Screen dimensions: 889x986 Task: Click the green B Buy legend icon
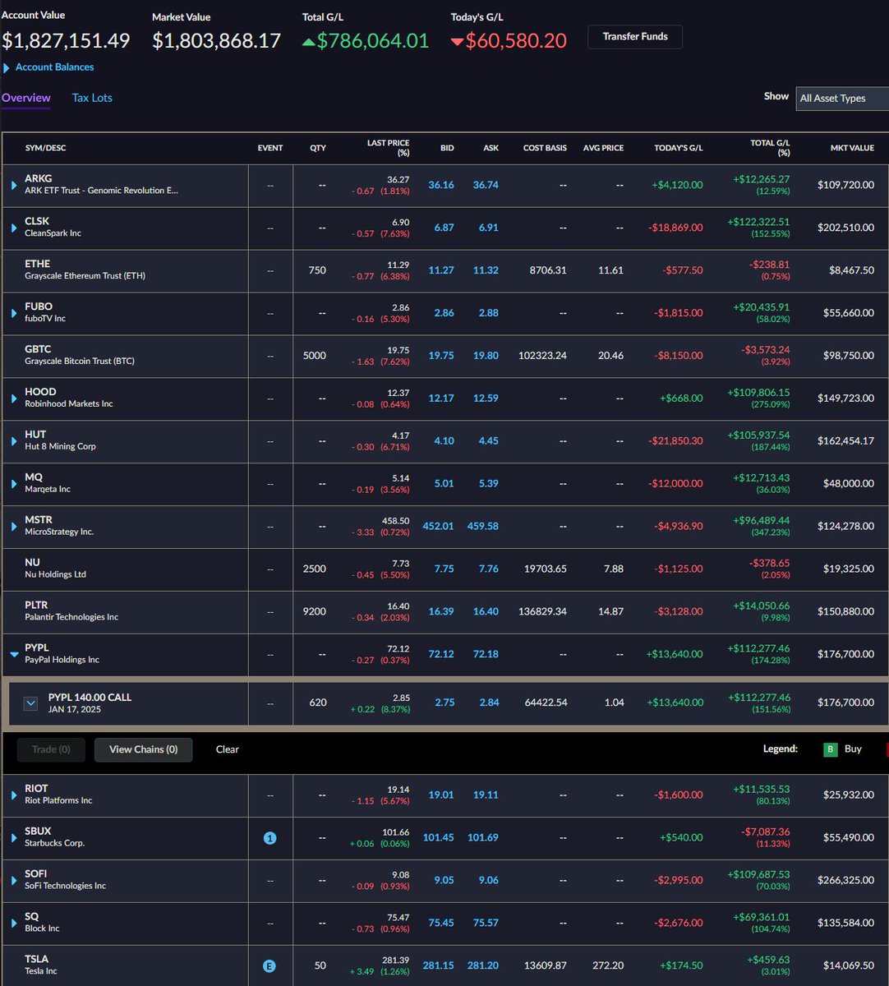point(830,749)
